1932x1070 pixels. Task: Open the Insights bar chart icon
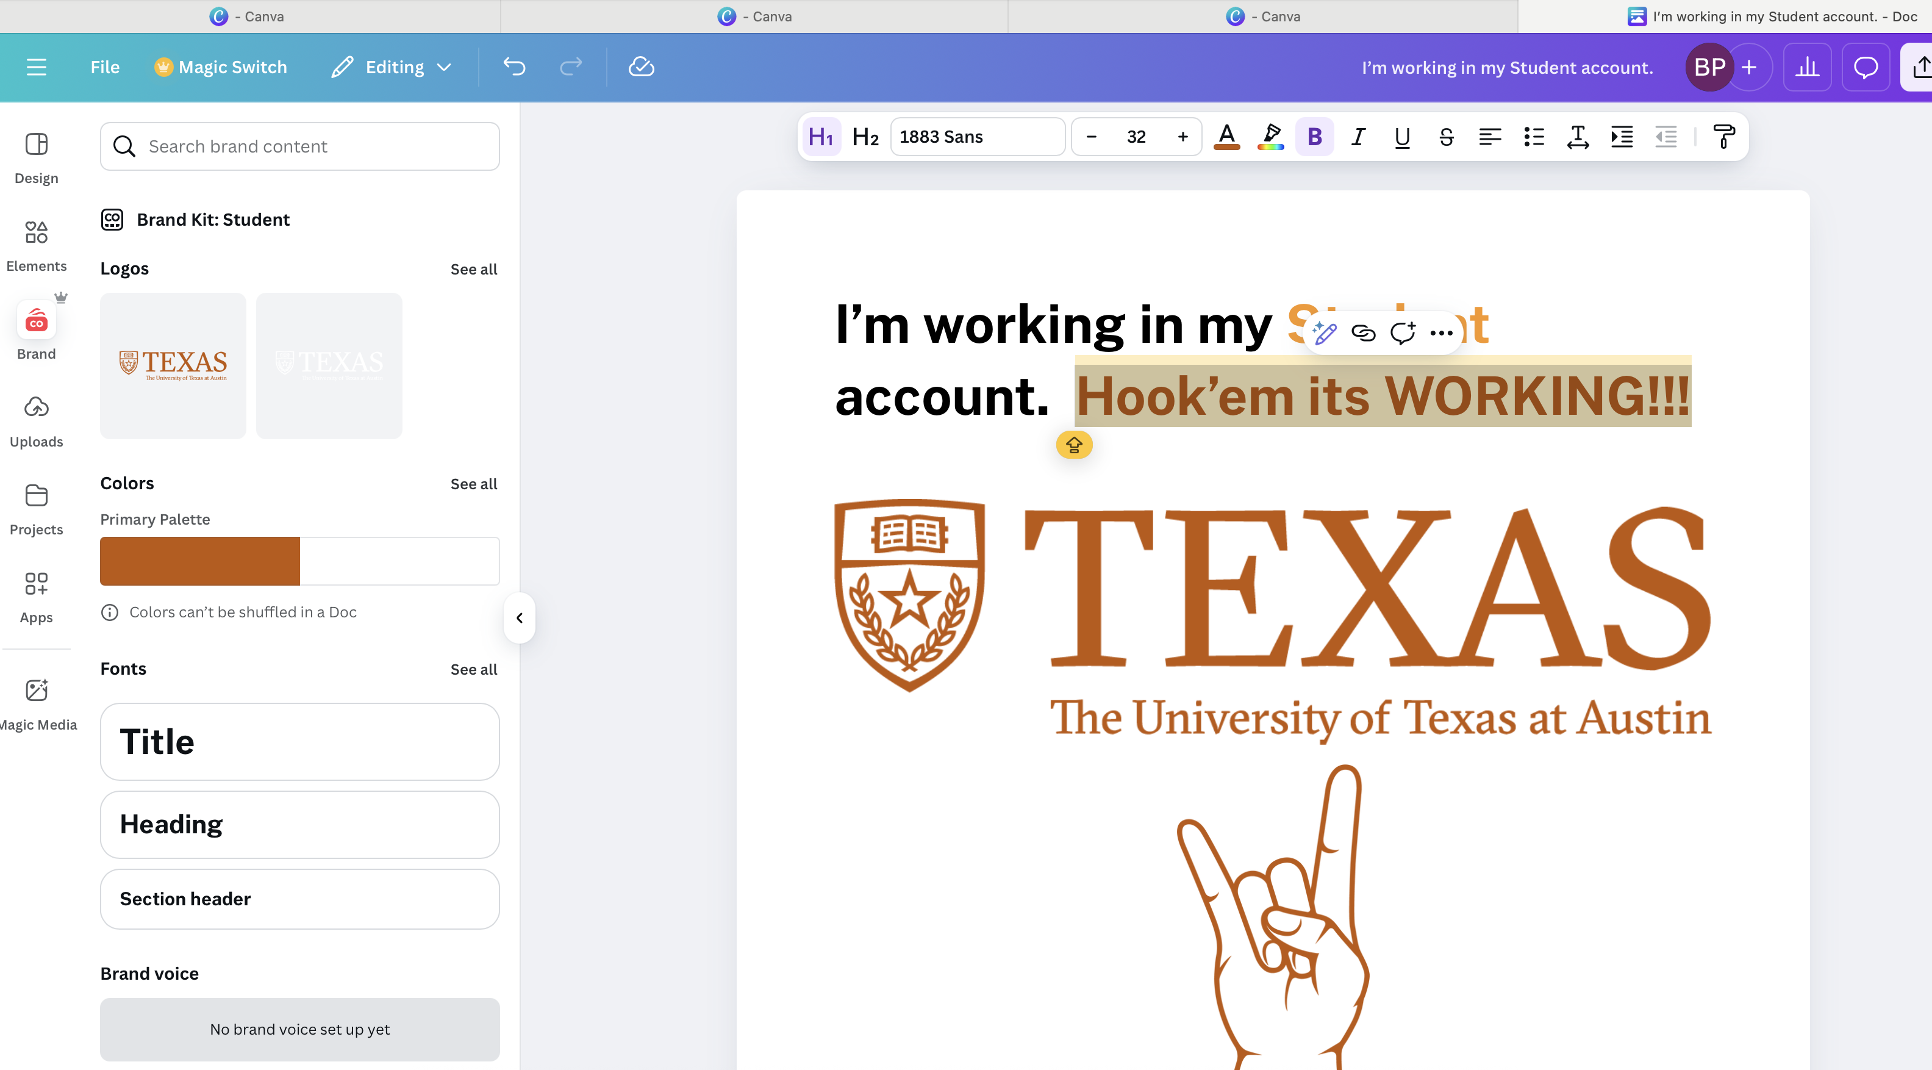tap(1807, 68)
